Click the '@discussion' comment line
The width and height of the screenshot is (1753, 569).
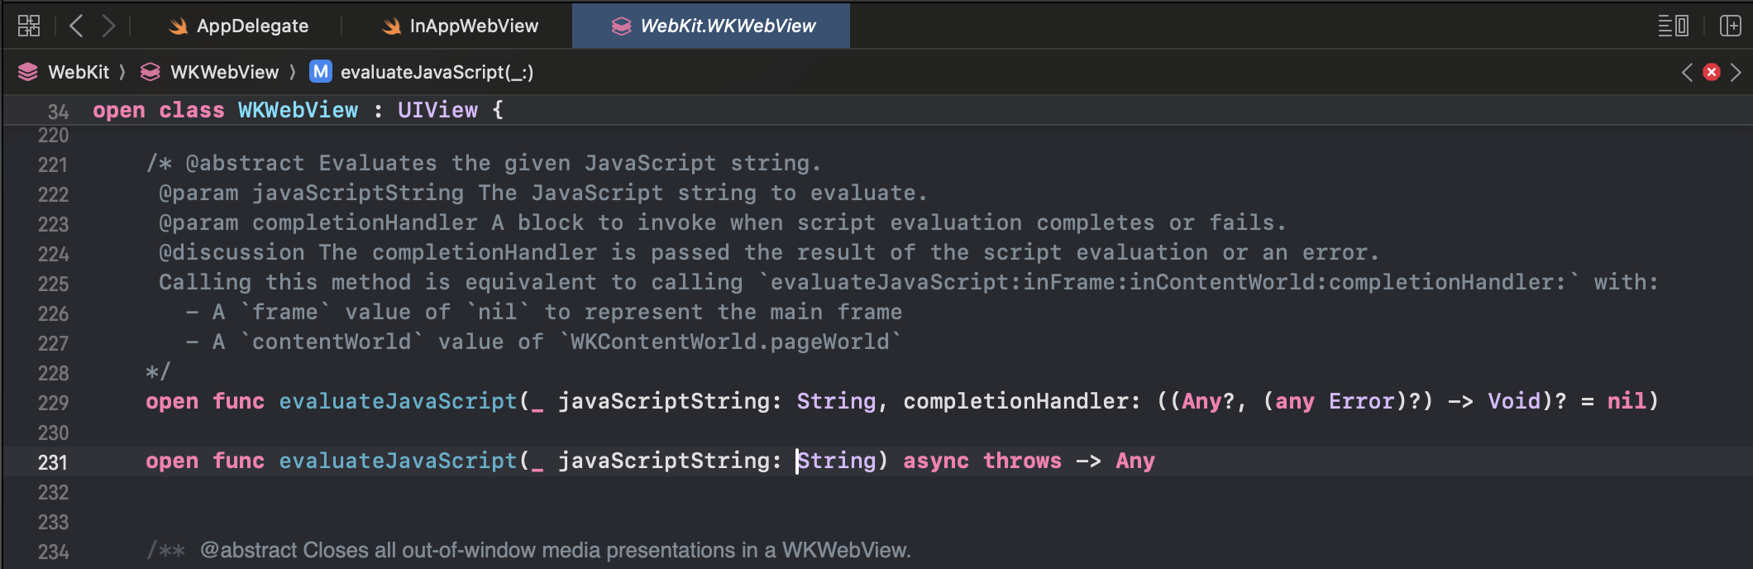click(769, 252)
